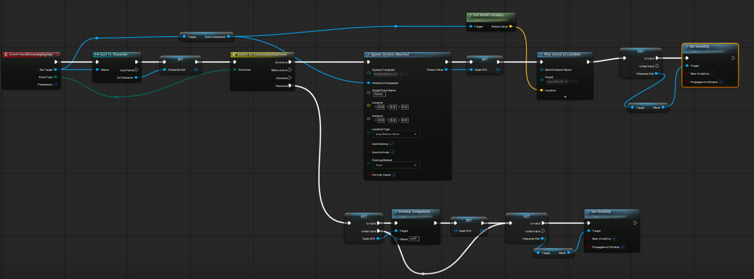The height and width of the screenshot is (279, 754).
Task: Click the Removed execution output pin
Action: tap(290, 85)
